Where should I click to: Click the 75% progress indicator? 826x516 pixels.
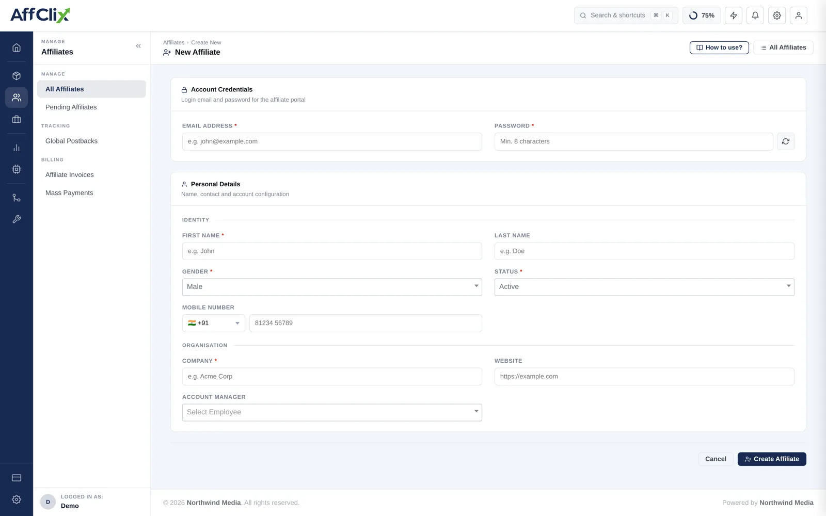click(x=702, y=15)
